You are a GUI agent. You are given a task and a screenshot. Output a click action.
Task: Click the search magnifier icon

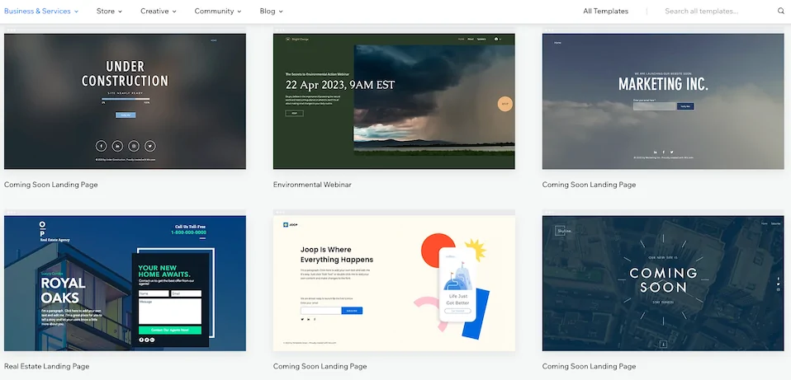coord(780,12)
